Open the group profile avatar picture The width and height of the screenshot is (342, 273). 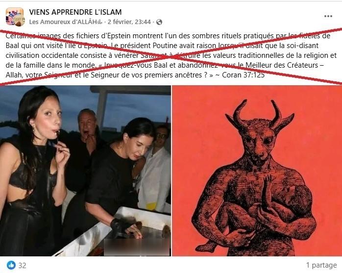15,16
